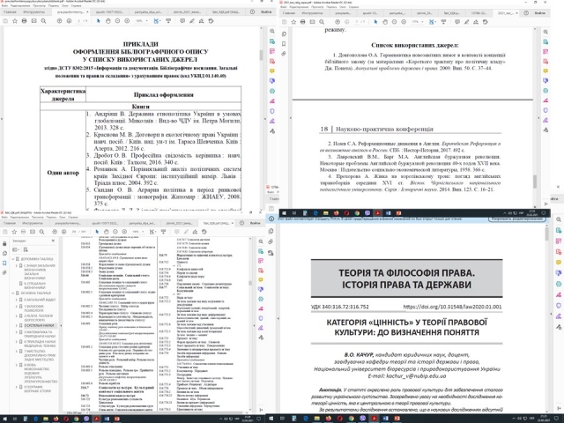Open Справка menu in the top-right window

pyautogui.click(x=353, y=7)
